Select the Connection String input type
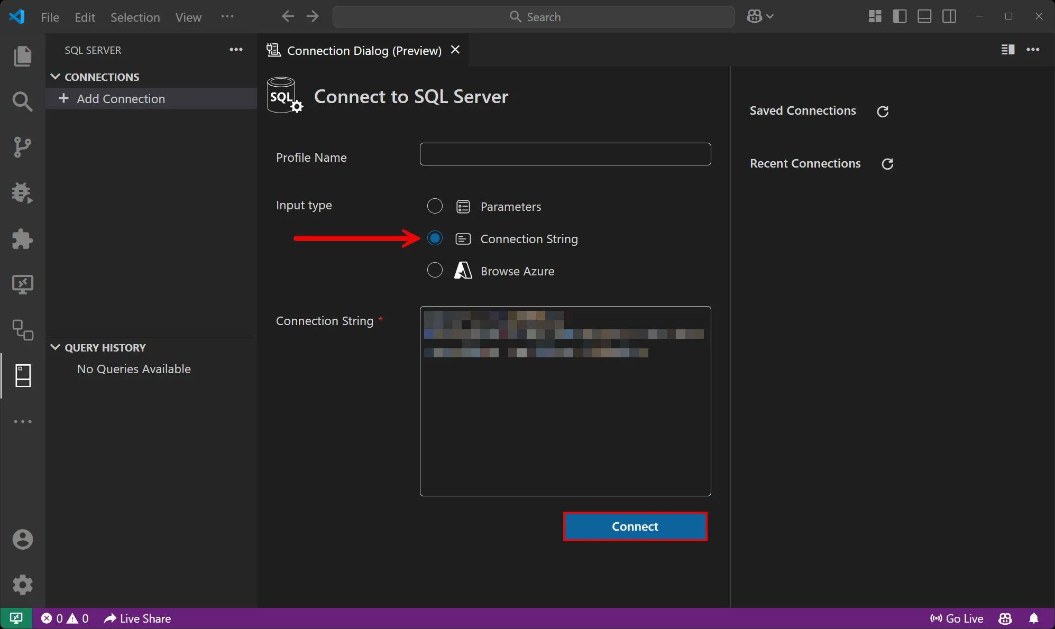 [x=434, y=238]
